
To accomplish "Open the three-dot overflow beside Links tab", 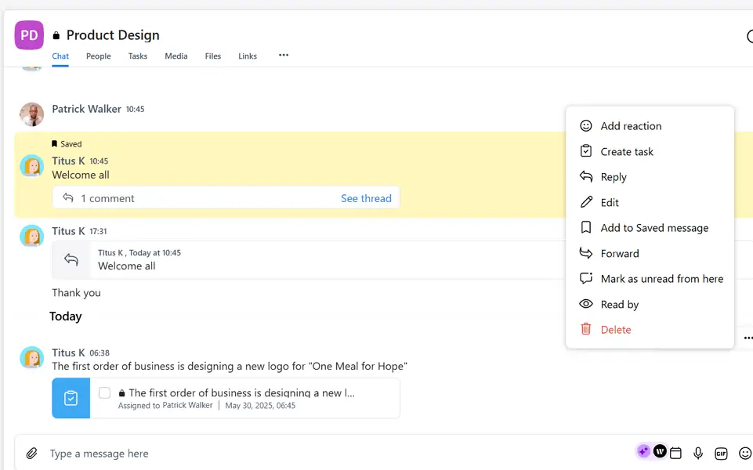I will pos(284,56).
